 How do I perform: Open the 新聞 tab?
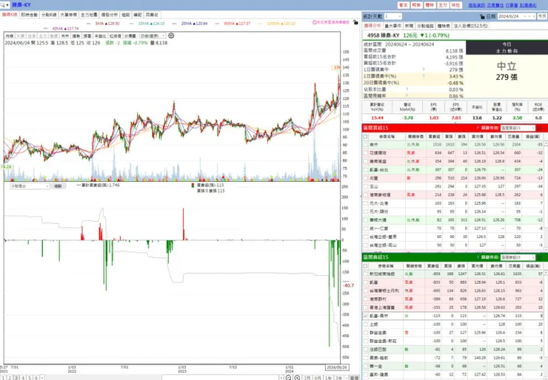pyautogui.click(x=409, y=26)
